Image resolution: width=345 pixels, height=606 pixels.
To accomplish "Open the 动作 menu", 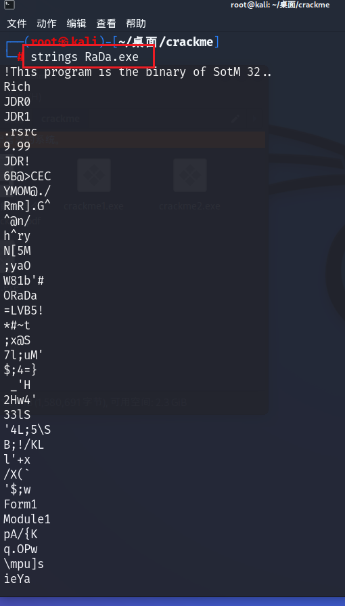I will 47,24.
